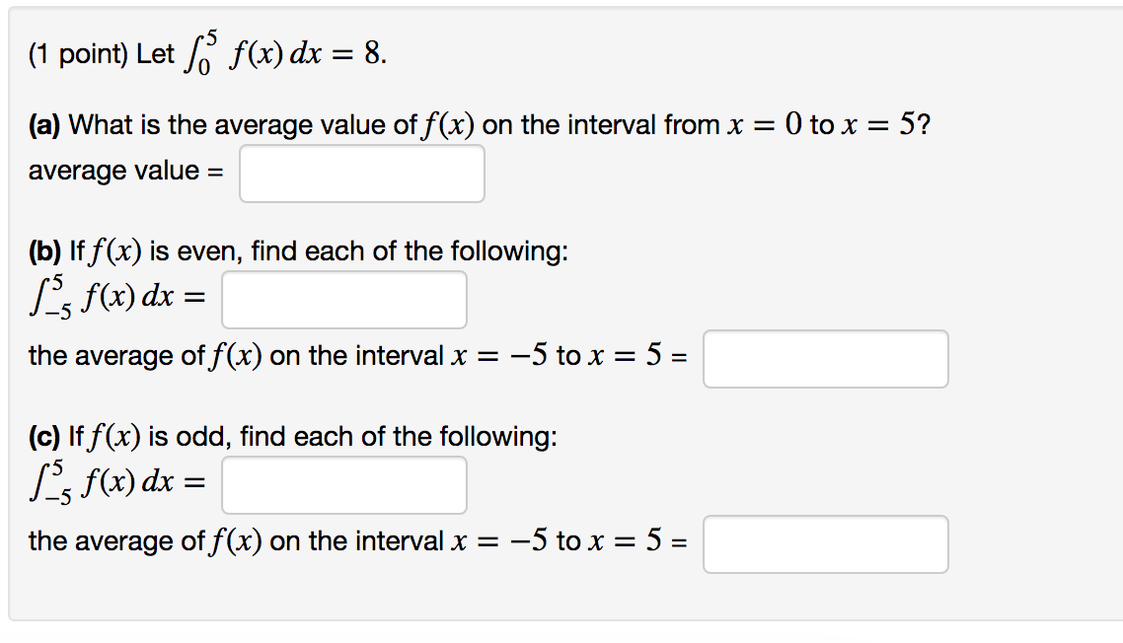This screenshot has height=643, width=1123.
Task: Click the part (c) integral answer field
Action: pyautogui.click(x=343, y=485)
